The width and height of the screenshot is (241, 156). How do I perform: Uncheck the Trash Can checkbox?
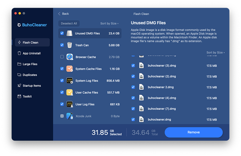coord(62,45)
